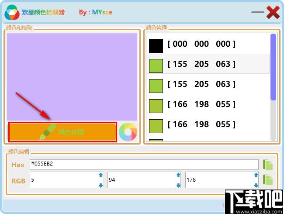Close the color picker window
The width and height of the screenshot is (284, 214).
pos(273,12)
